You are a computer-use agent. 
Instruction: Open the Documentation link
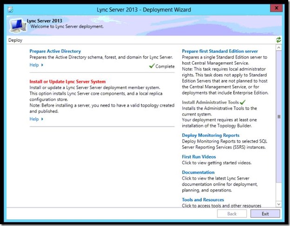point(198,172)
